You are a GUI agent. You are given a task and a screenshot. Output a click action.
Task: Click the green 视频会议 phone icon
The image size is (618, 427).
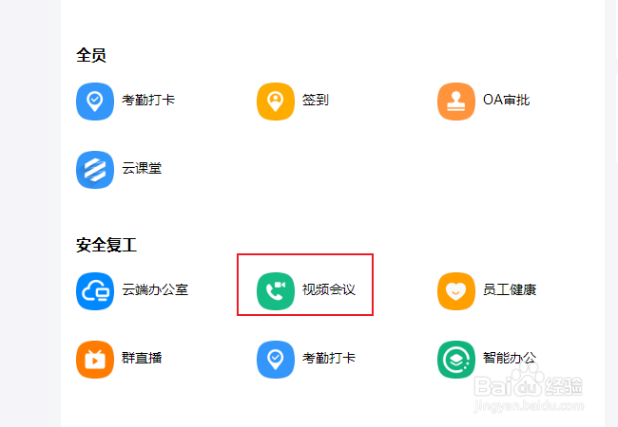[x=276, y=291]
